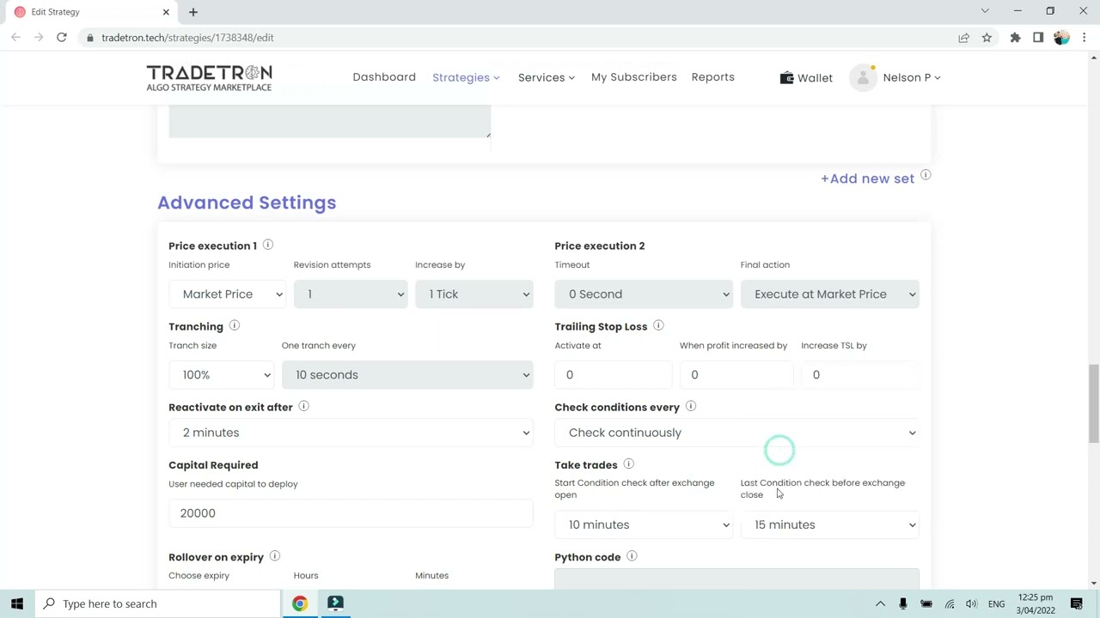Click info icon beside Take trades
Screen dimensions: 1100x618
coord(628,463)
